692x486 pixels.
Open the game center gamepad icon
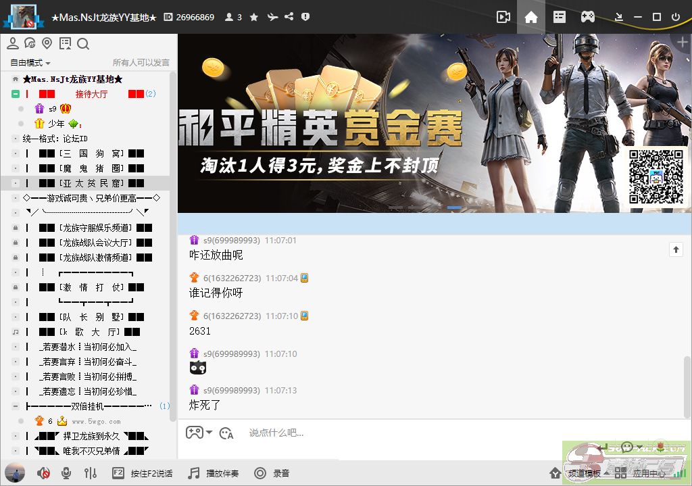pos(587,17)
